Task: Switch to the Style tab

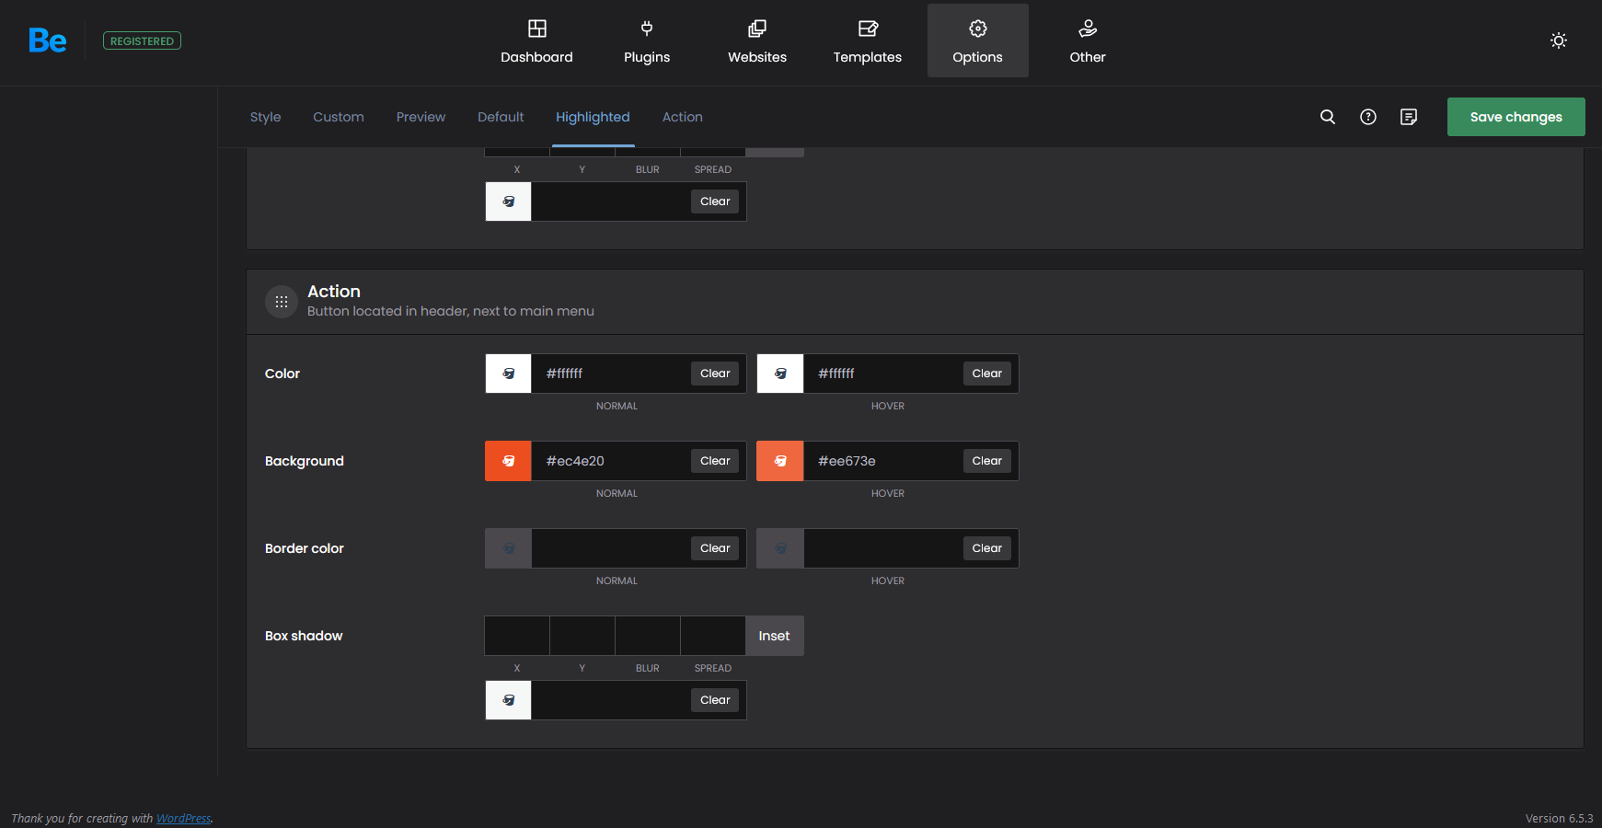Action: coord(266,117)
